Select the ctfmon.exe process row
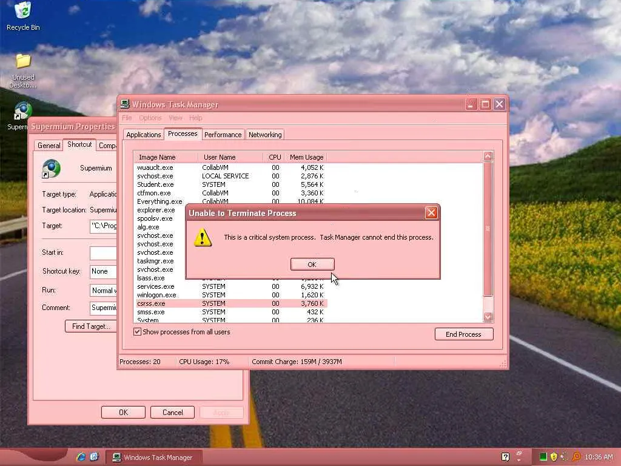 pyautogui.click(x=231, y=193)
